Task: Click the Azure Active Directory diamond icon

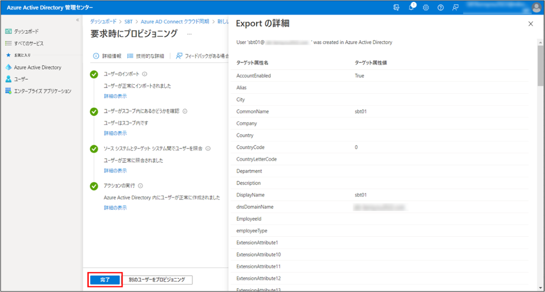Action: coord(8,67)
